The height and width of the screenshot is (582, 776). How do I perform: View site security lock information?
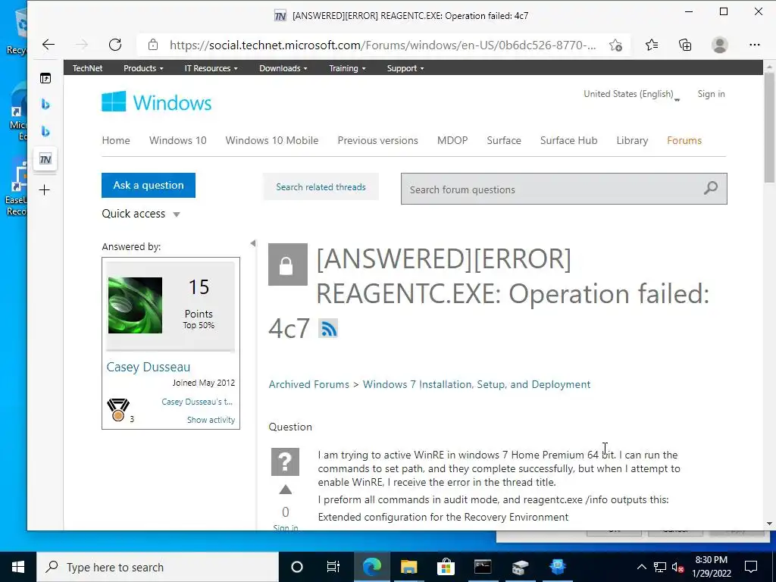click(x=153, y=45)
